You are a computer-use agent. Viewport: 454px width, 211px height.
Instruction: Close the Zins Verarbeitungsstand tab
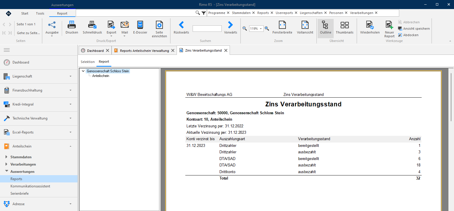pos(225,50)
